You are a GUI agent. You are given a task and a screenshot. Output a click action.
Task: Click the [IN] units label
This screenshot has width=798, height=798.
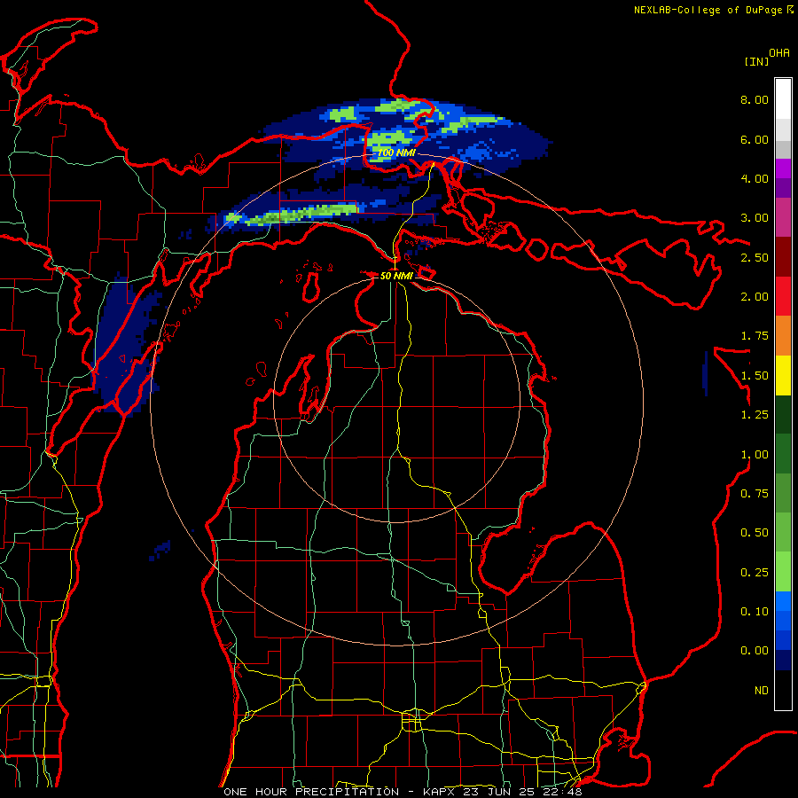[x=756, y=61]
